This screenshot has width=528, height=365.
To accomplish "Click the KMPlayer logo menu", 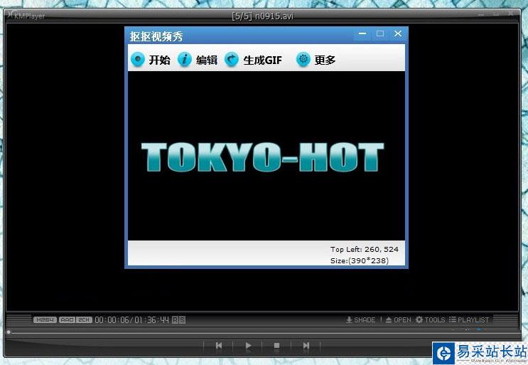I will 26,15.
